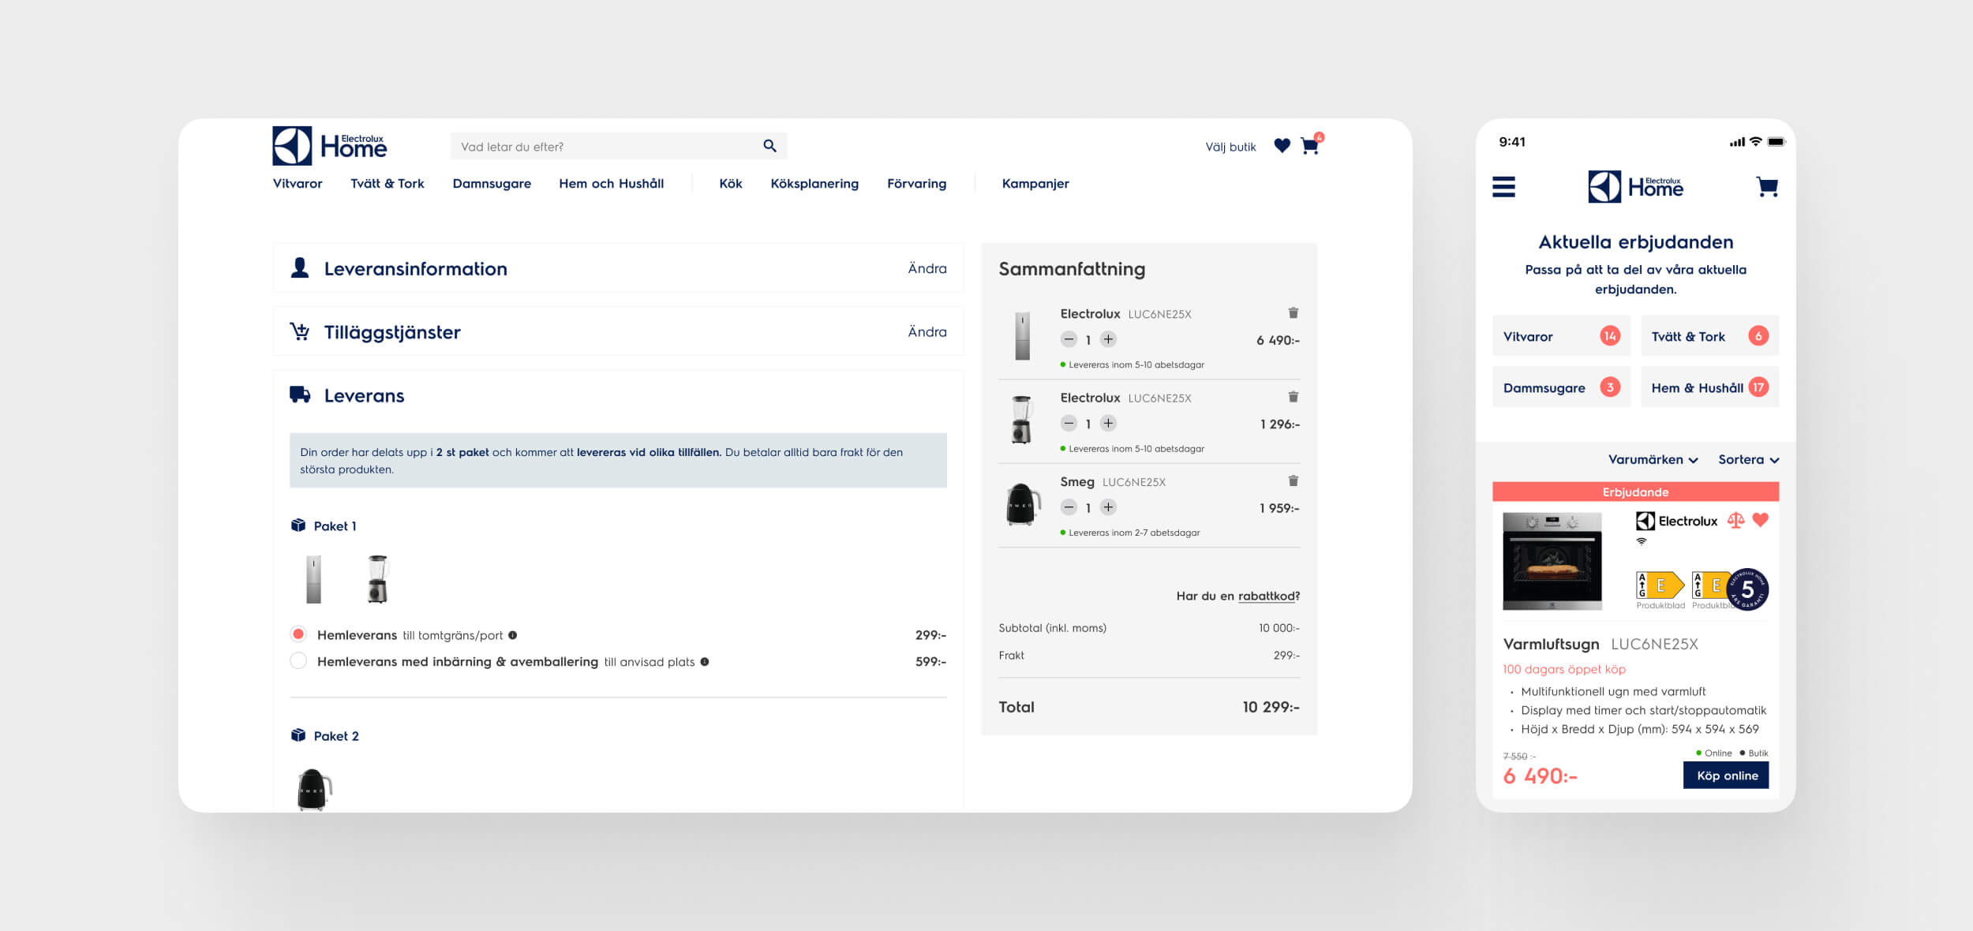Viewport: 1973px width, 931px height.
Task: Click the fridge thumbnail in Paket 1
Action: coord(313,579)
